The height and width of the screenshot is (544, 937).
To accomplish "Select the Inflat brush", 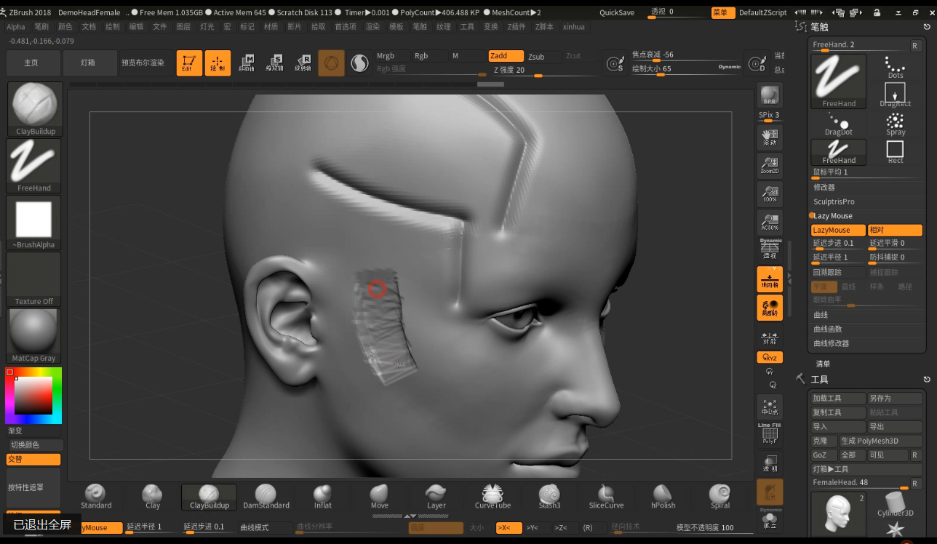I will [323, 497].
